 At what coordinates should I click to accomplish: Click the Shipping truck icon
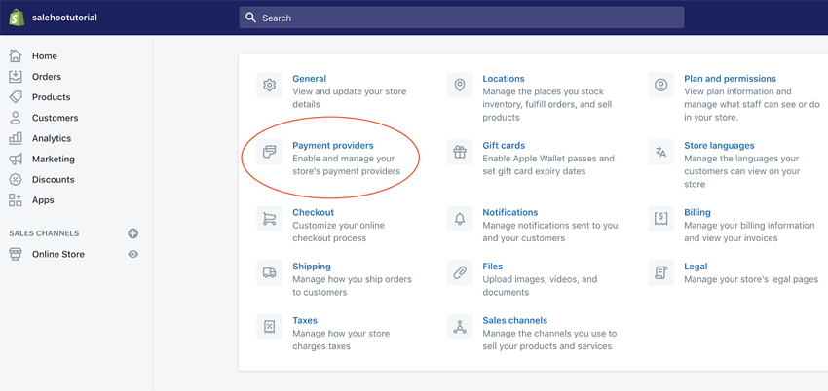[x=270, y=272]
